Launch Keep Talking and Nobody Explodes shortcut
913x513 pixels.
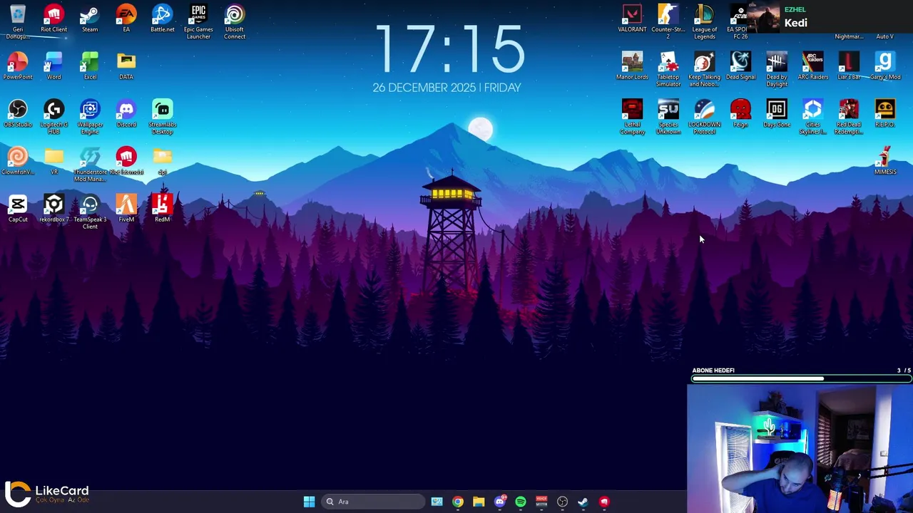tap(704, 69)
